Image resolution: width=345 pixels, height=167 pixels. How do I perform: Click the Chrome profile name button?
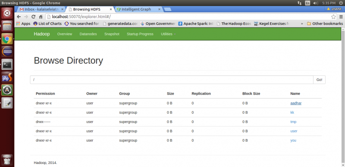[x=335, y=9]
